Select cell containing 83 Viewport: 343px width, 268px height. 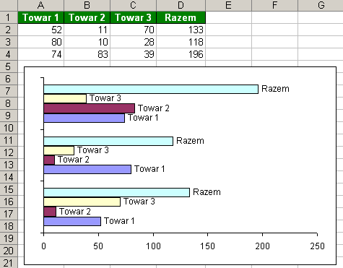pos(87,54)
